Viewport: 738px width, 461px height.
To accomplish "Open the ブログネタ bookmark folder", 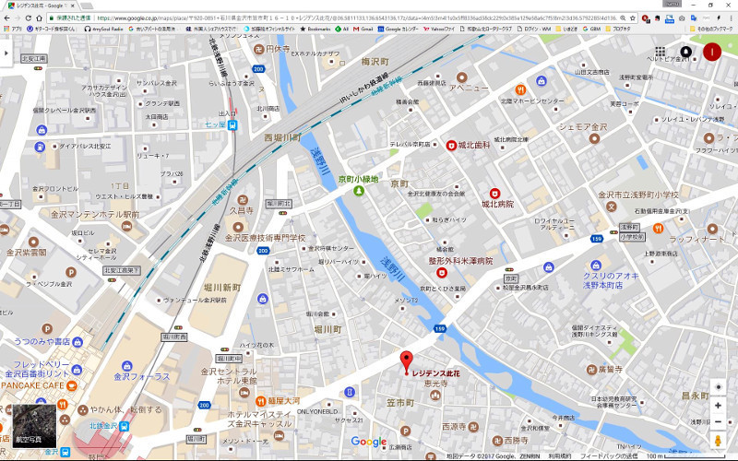I will [x=617, y=29].
